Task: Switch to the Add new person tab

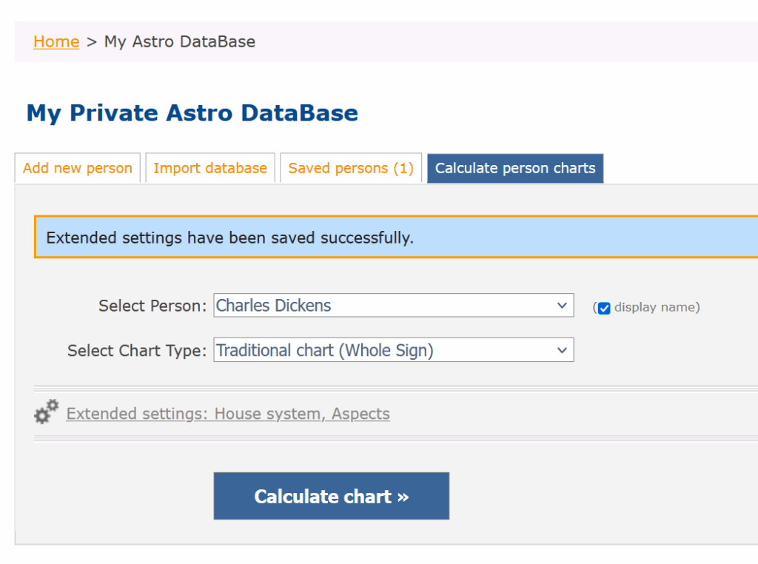Action: click(x=78, y=168)
